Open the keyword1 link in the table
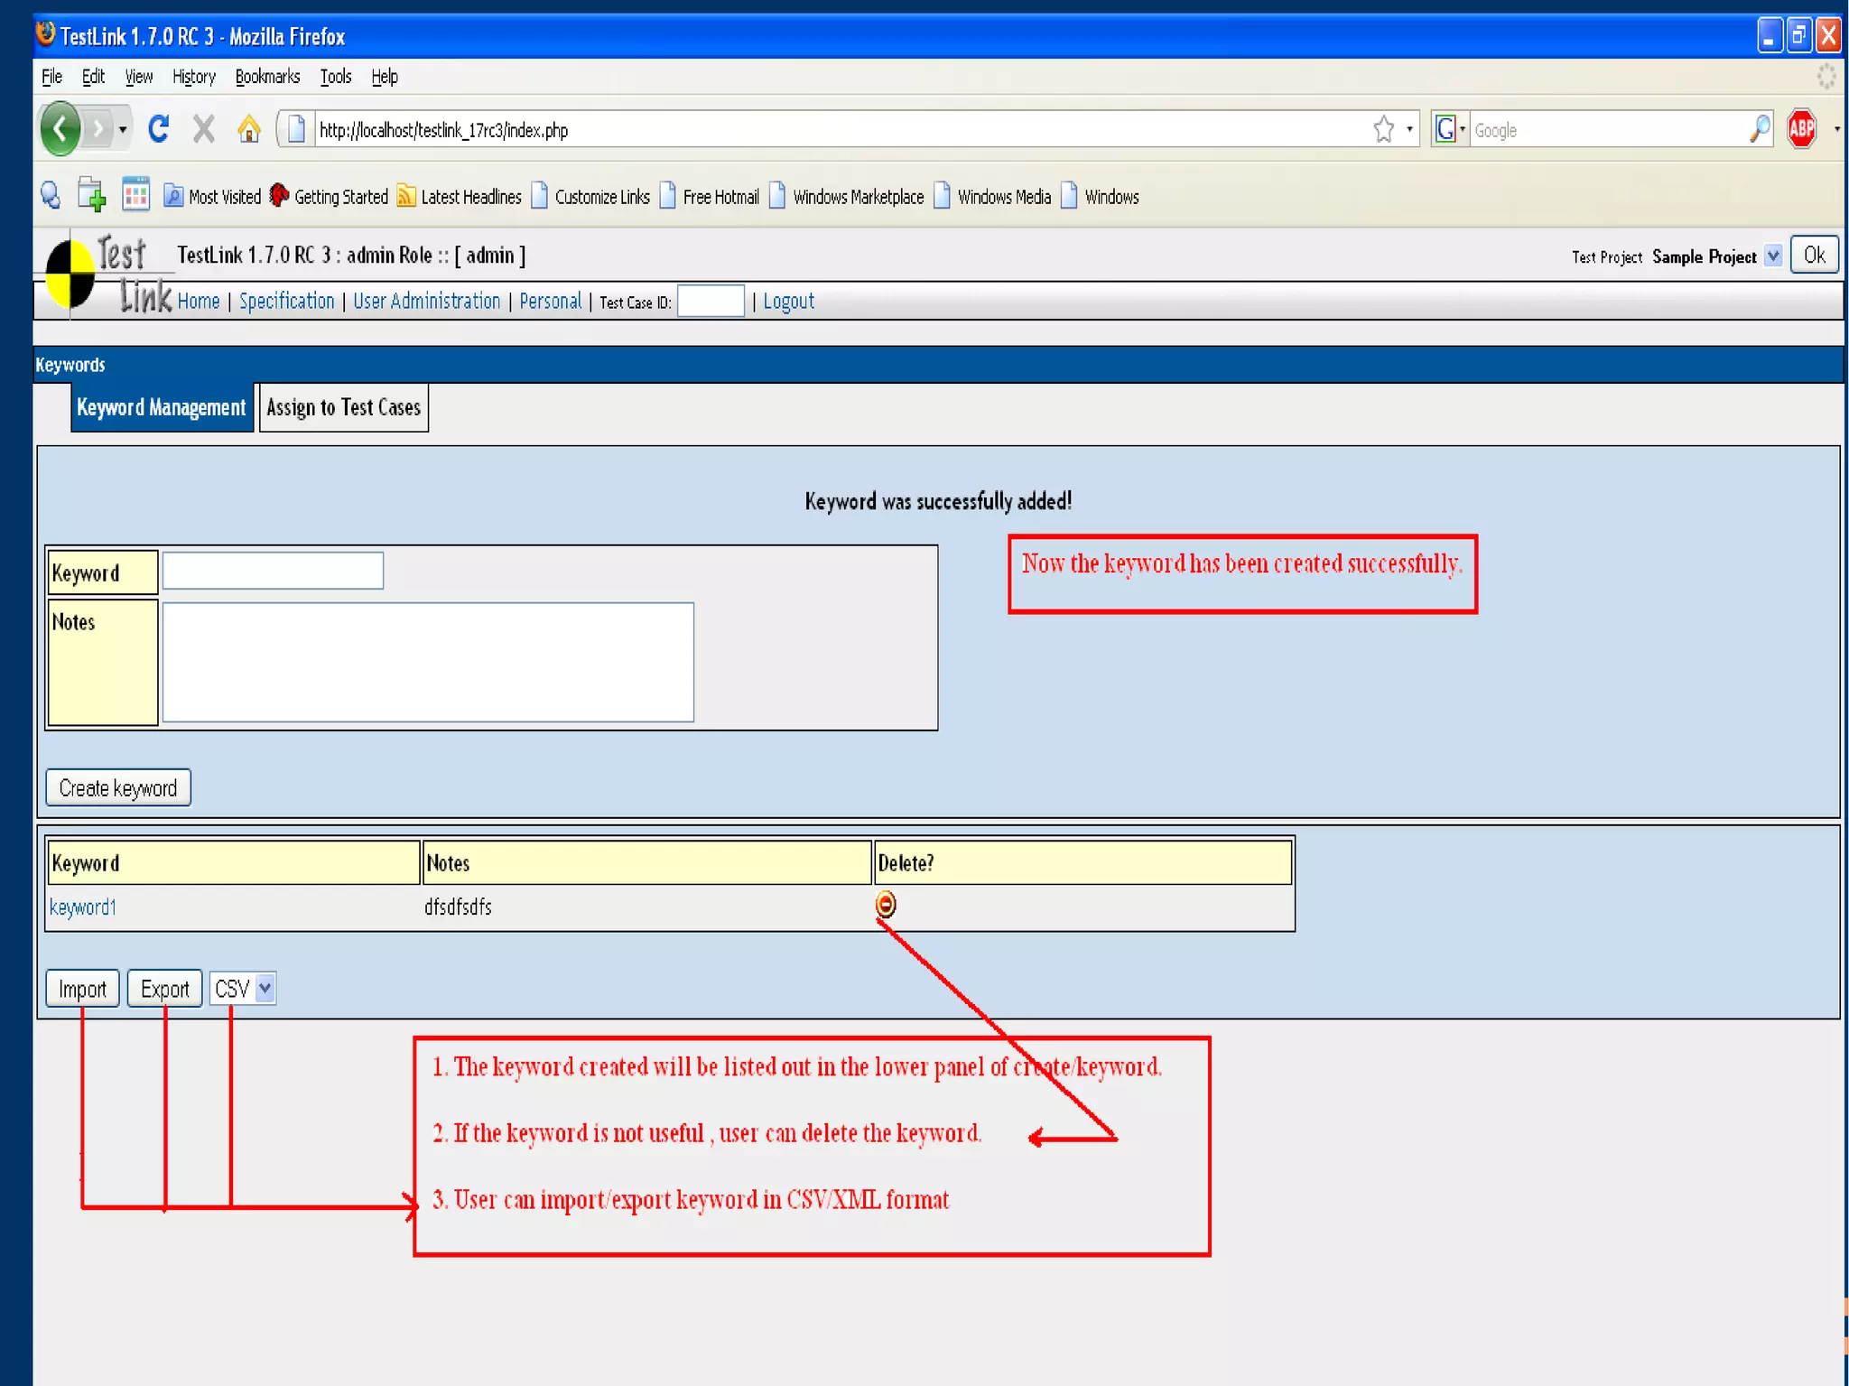 click(82, 907)
